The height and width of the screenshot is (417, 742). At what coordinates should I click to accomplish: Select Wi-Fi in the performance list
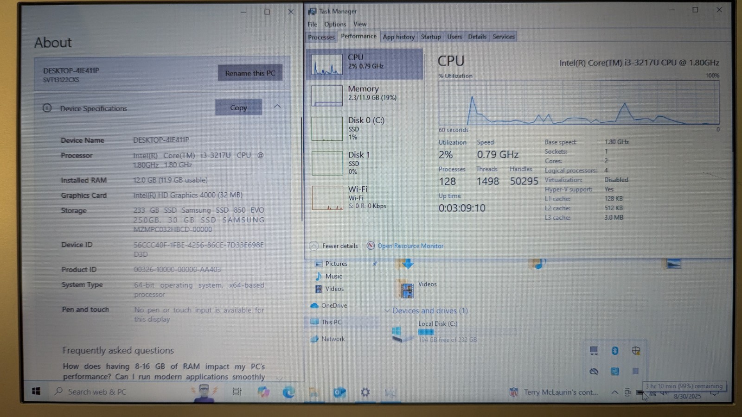365,197
